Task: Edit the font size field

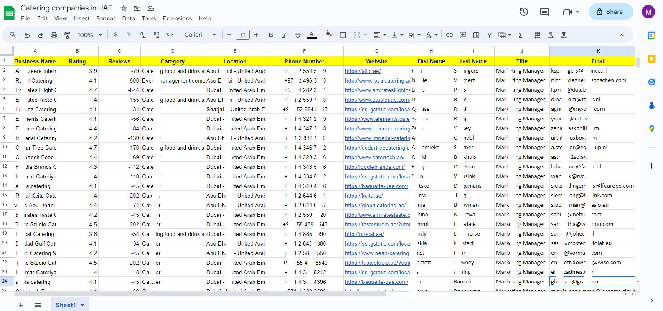Action: (243, 35)
